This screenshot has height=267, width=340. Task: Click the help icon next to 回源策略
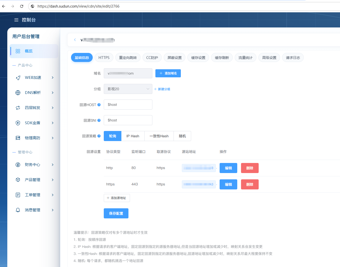coord(99,136)
